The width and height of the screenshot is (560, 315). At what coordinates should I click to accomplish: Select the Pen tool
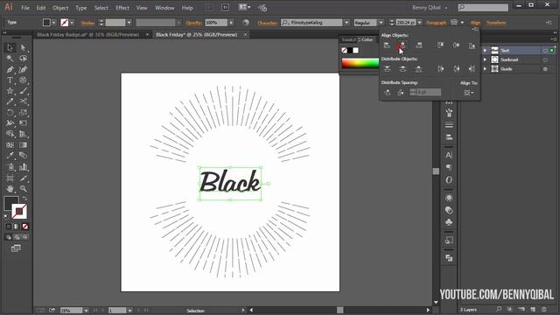pos(10,69)
